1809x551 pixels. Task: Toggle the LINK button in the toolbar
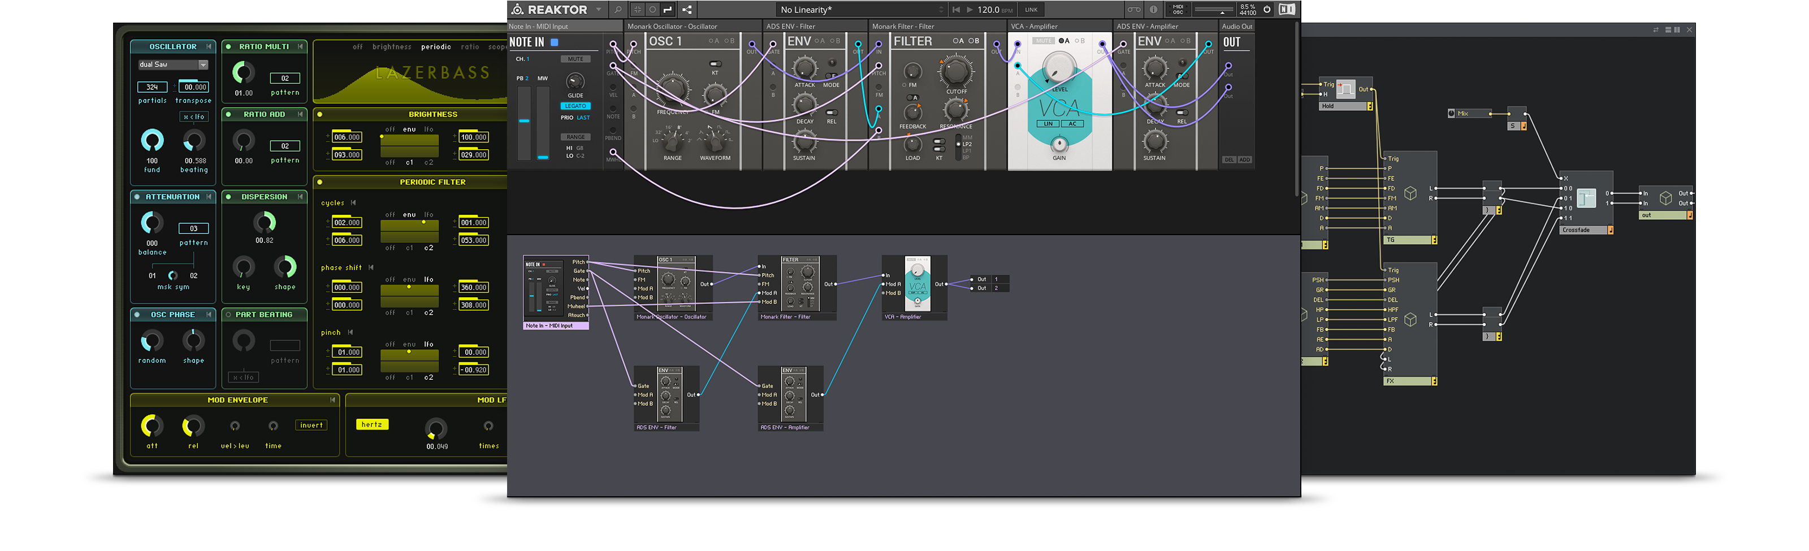1031,10
